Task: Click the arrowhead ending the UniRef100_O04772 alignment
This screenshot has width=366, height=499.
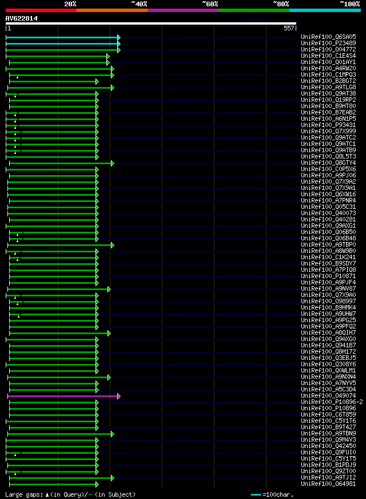Action: click(119, 50)
